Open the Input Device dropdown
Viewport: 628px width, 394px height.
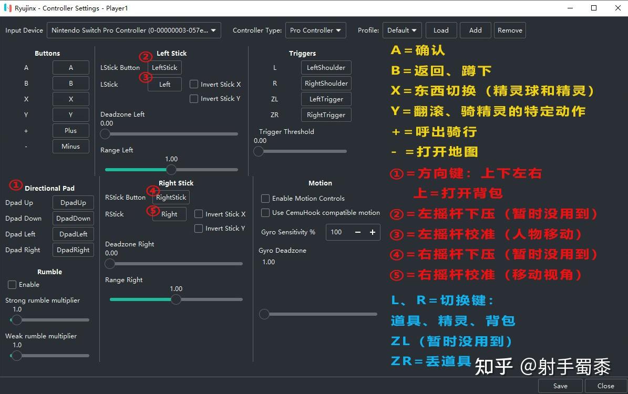[133, 30]
